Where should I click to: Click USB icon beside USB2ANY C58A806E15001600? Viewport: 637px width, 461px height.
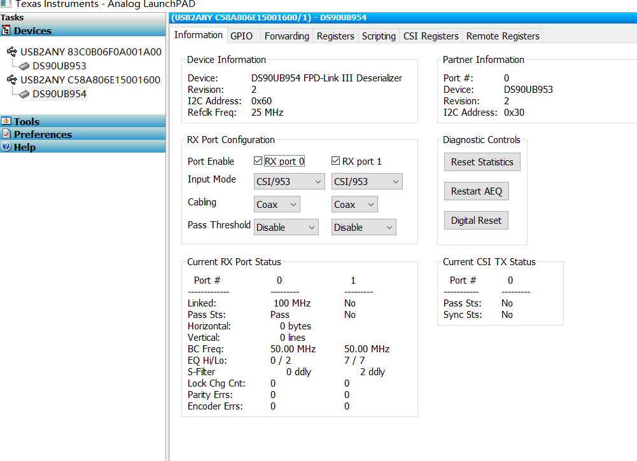coord(12,79)
